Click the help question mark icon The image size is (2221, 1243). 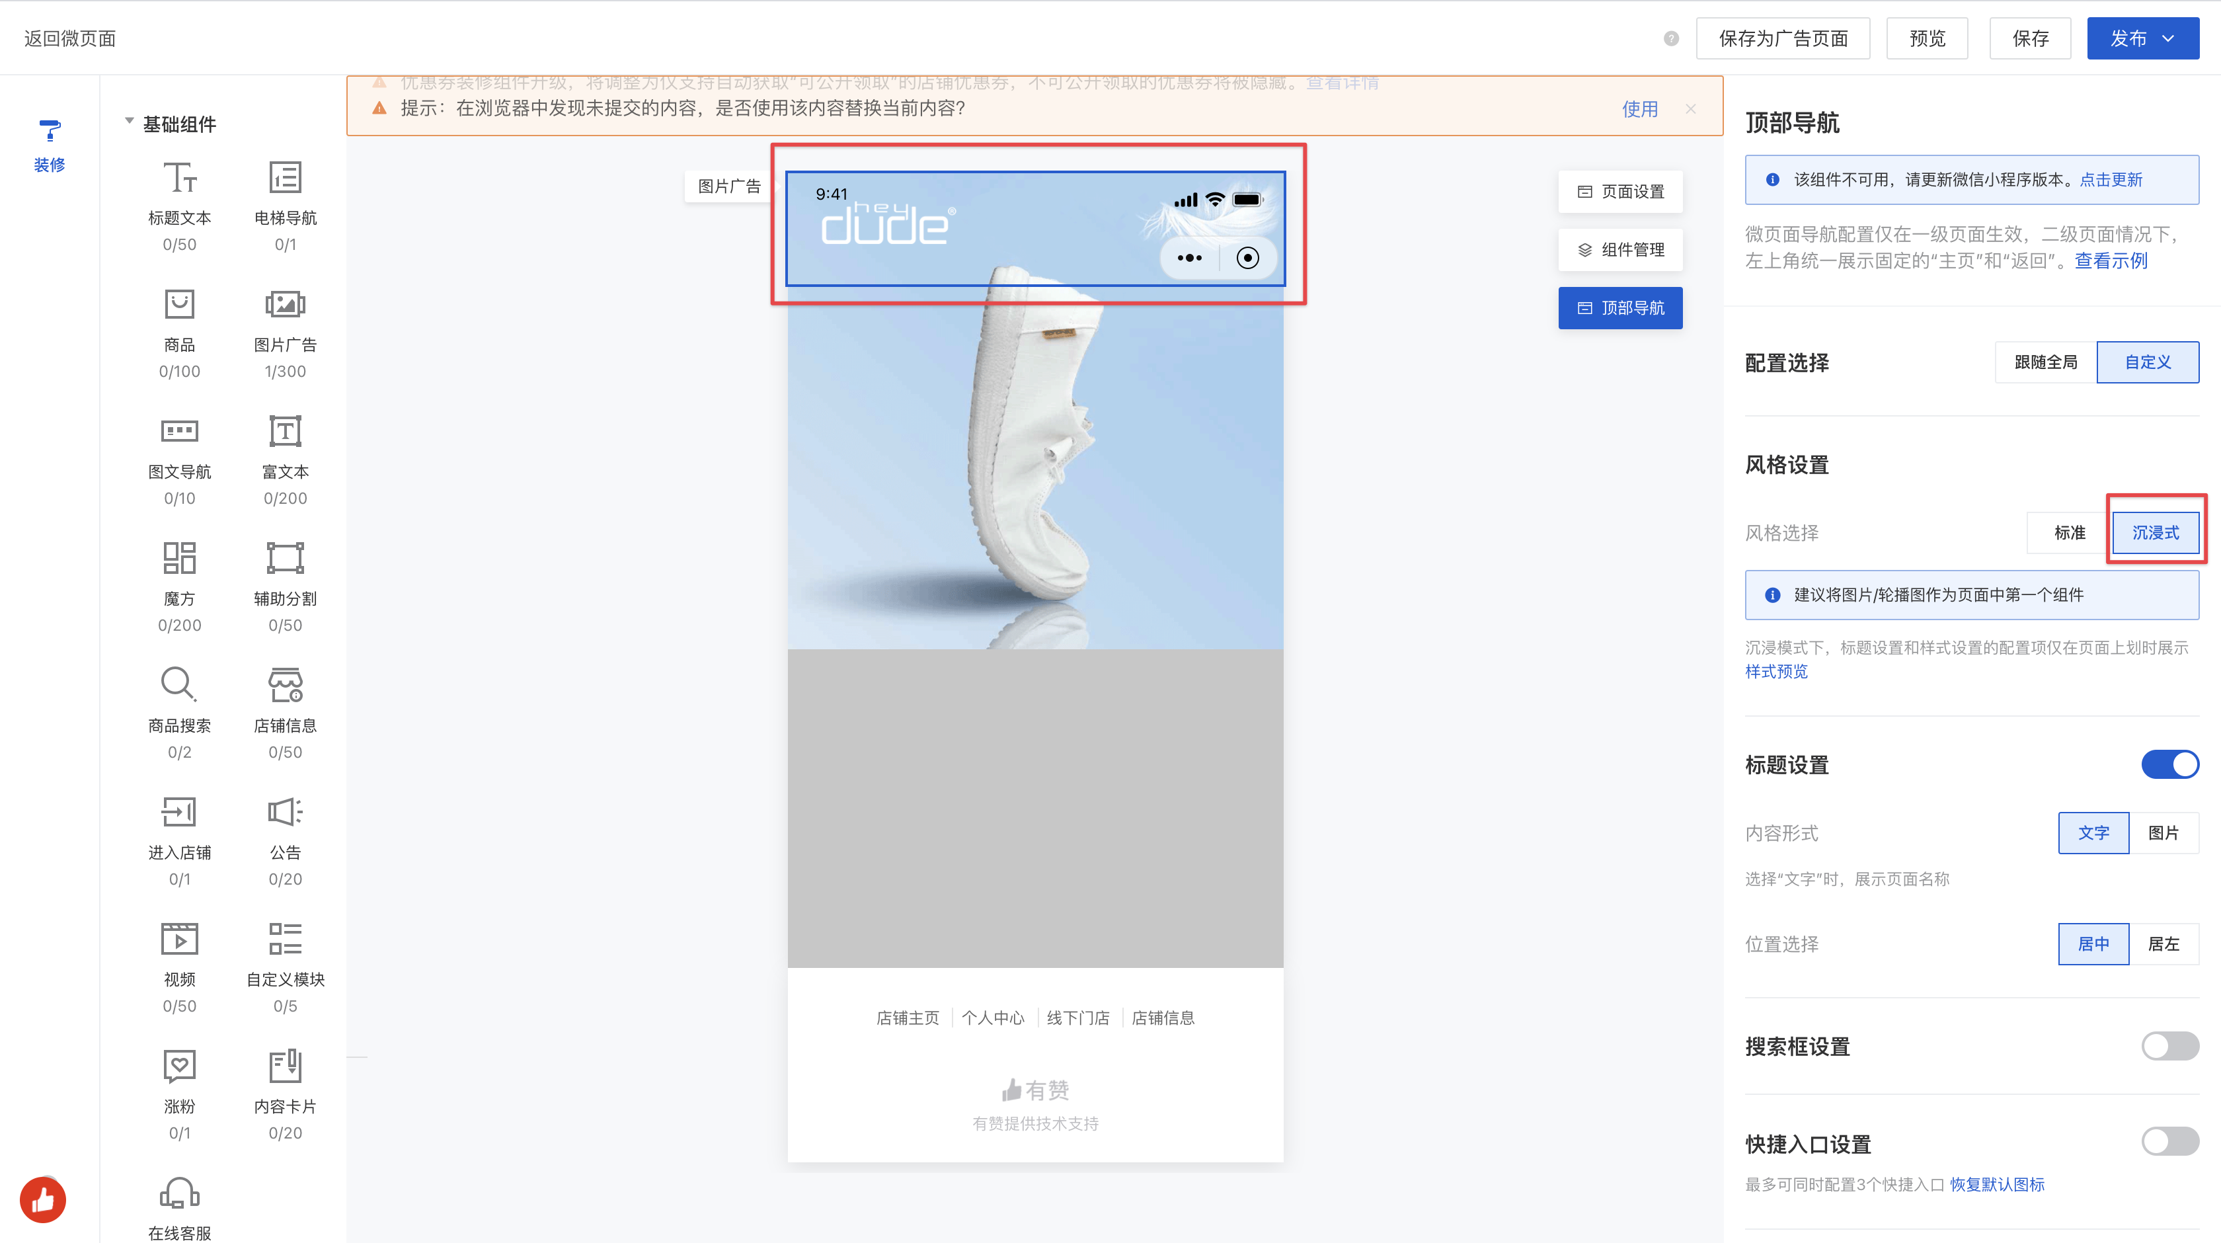click(x=1671, y=39)
